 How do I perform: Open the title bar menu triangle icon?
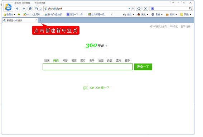click(x=173, y=3)
